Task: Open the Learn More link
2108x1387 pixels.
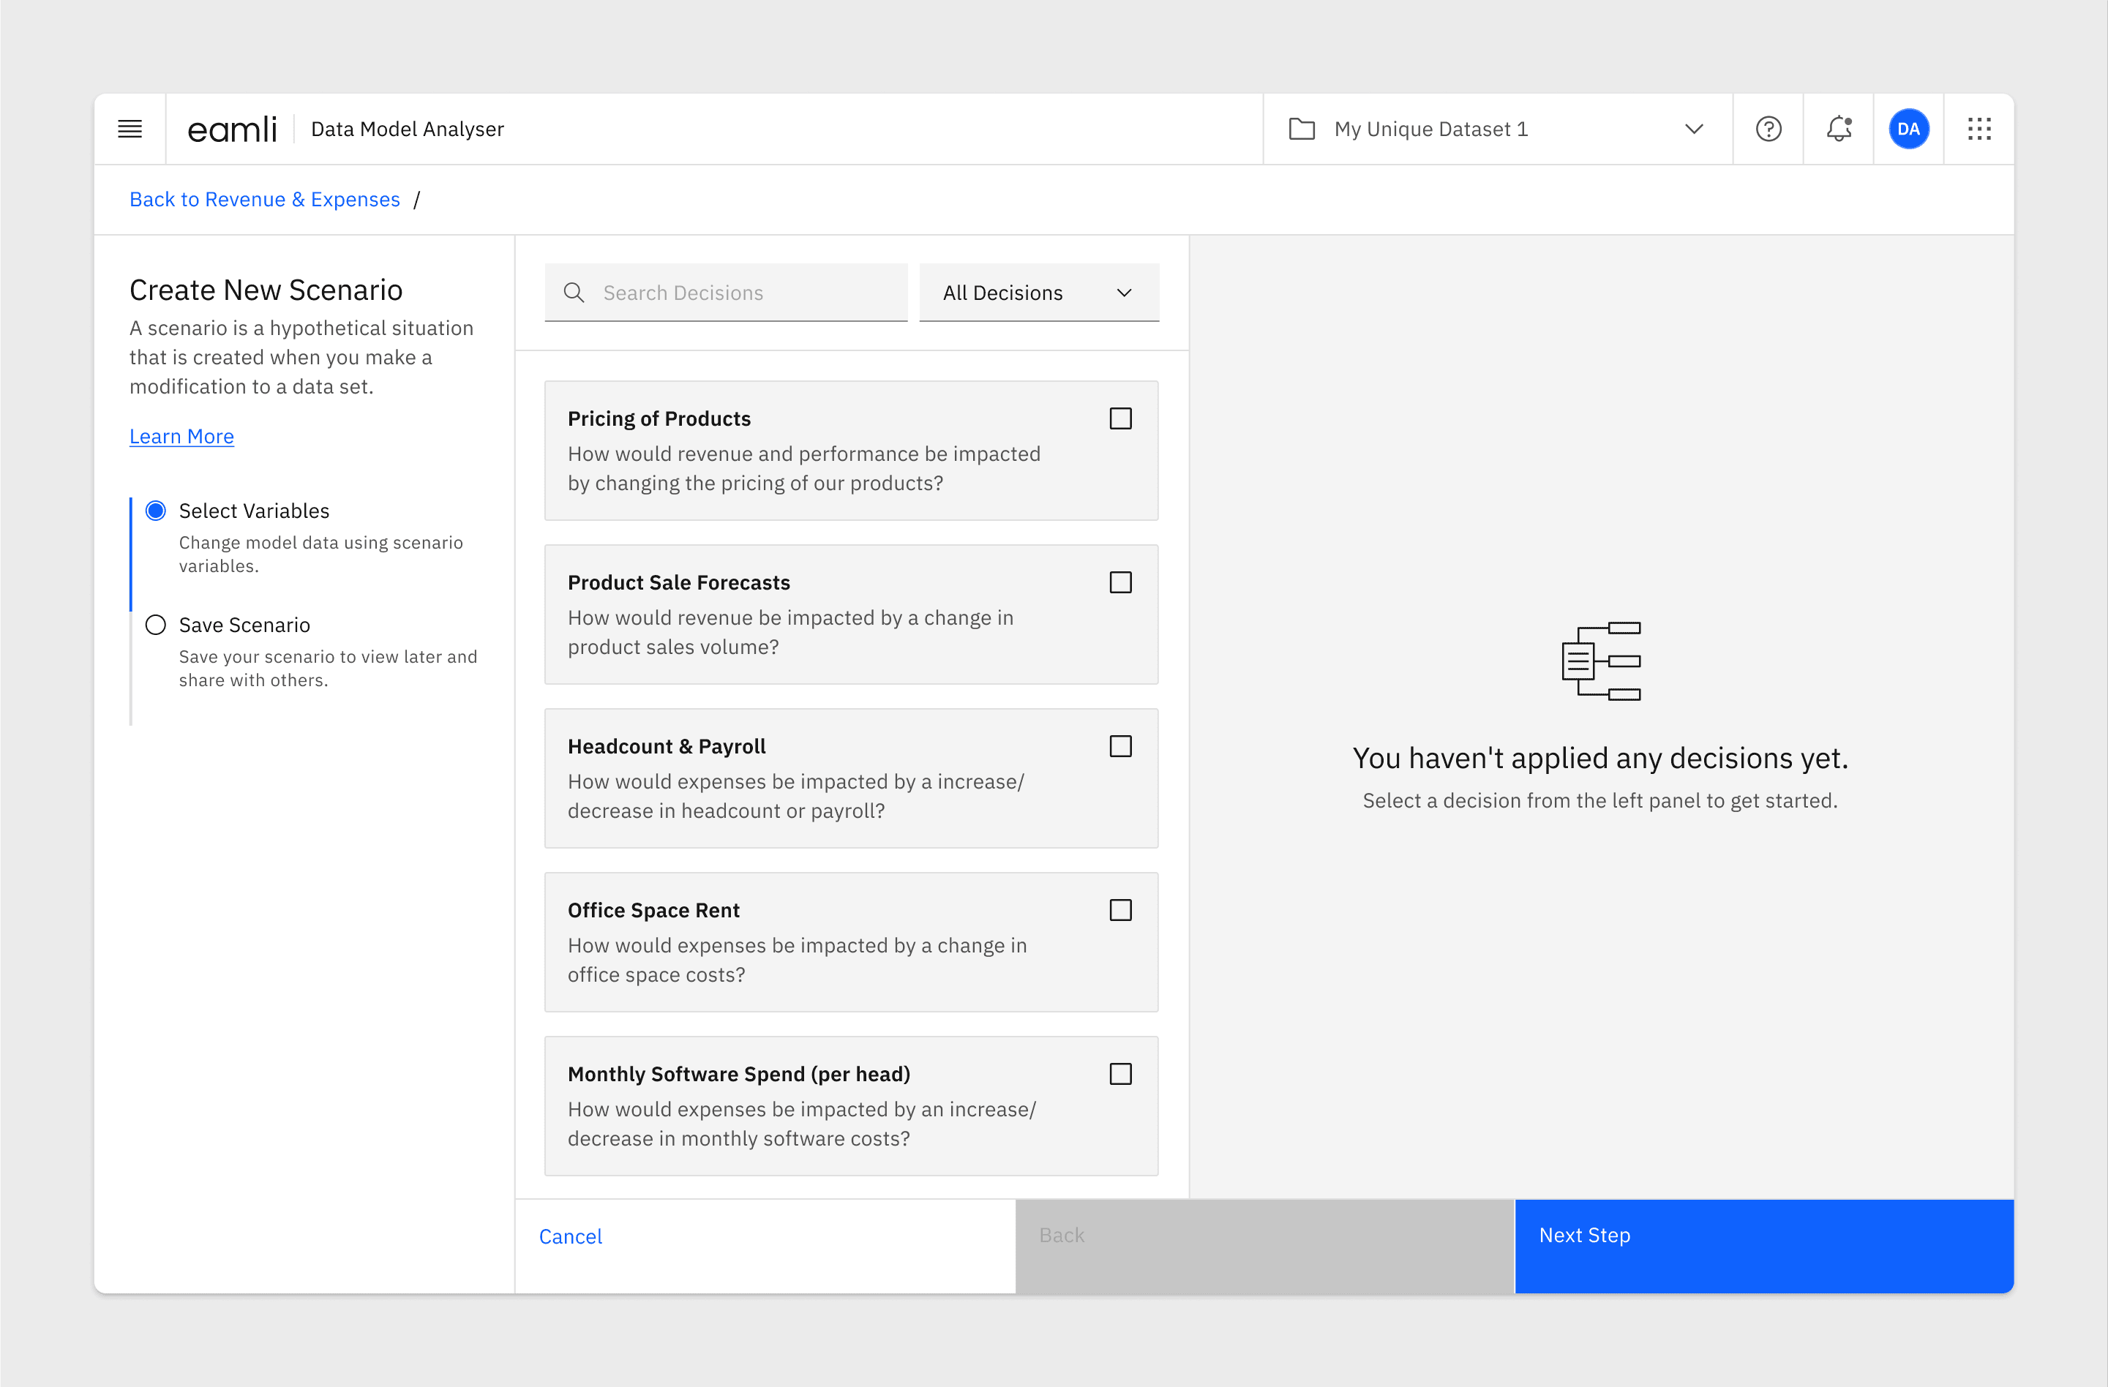Action: (x=181, y=437)
